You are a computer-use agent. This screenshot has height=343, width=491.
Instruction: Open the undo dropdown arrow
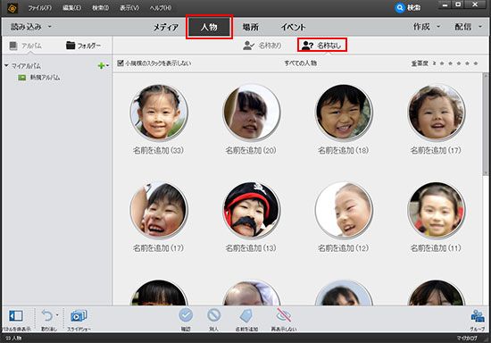57,314
